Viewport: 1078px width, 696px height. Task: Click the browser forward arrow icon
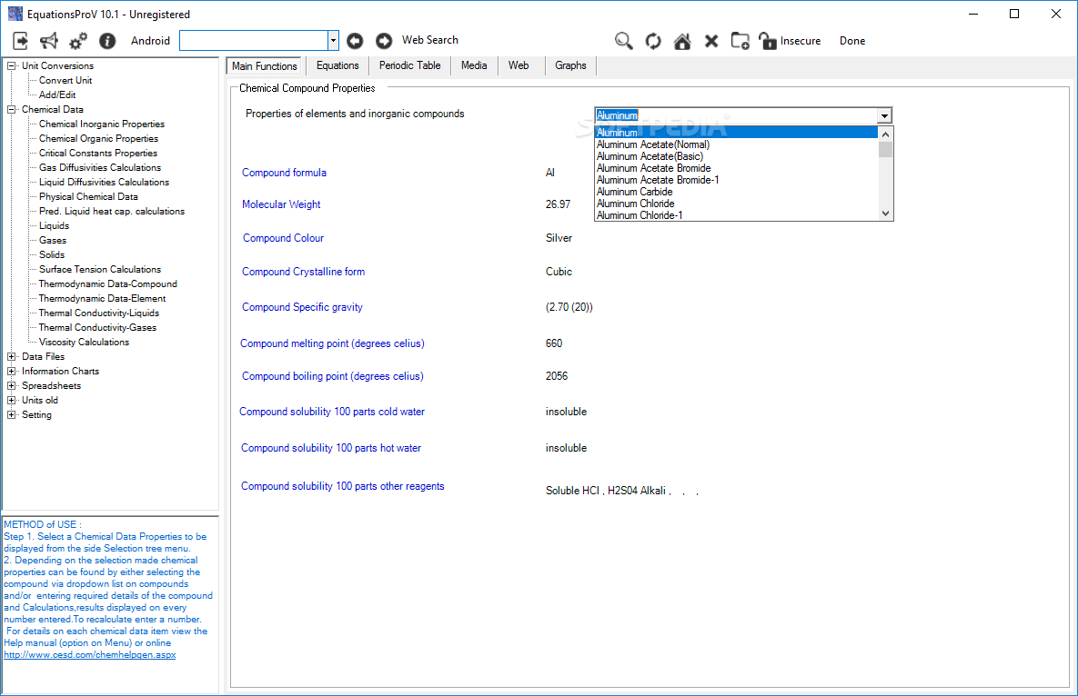tap(384, 41)
